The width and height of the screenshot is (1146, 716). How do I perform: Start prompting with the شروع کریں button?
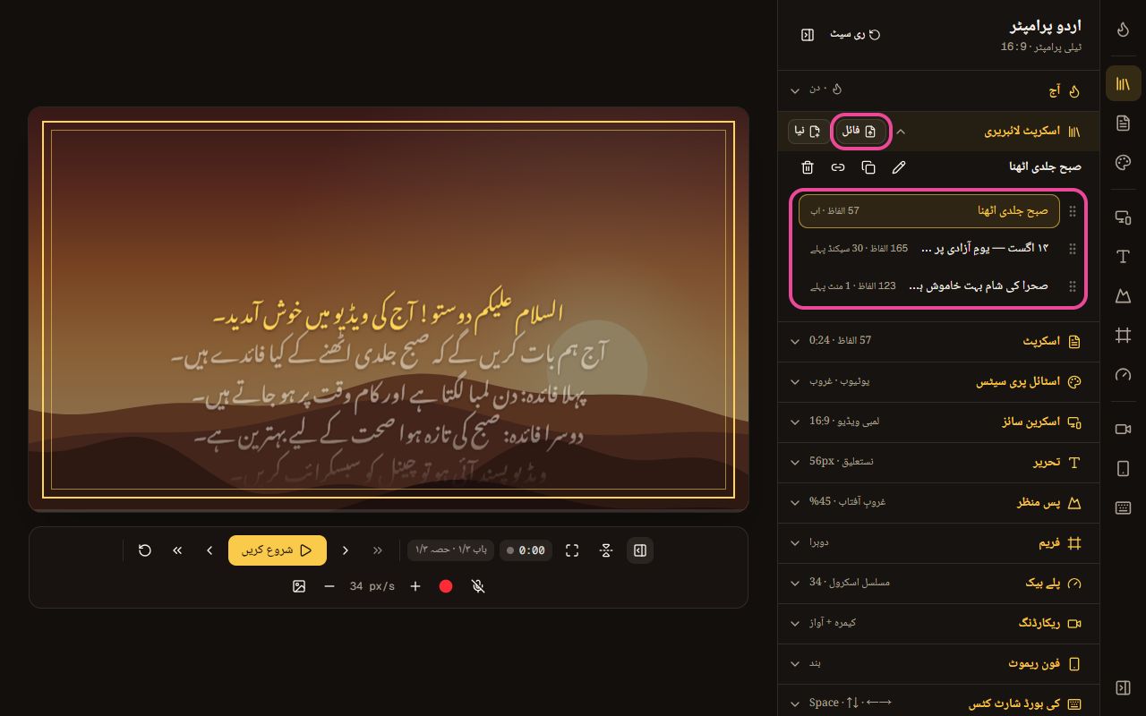coord(278,550)
